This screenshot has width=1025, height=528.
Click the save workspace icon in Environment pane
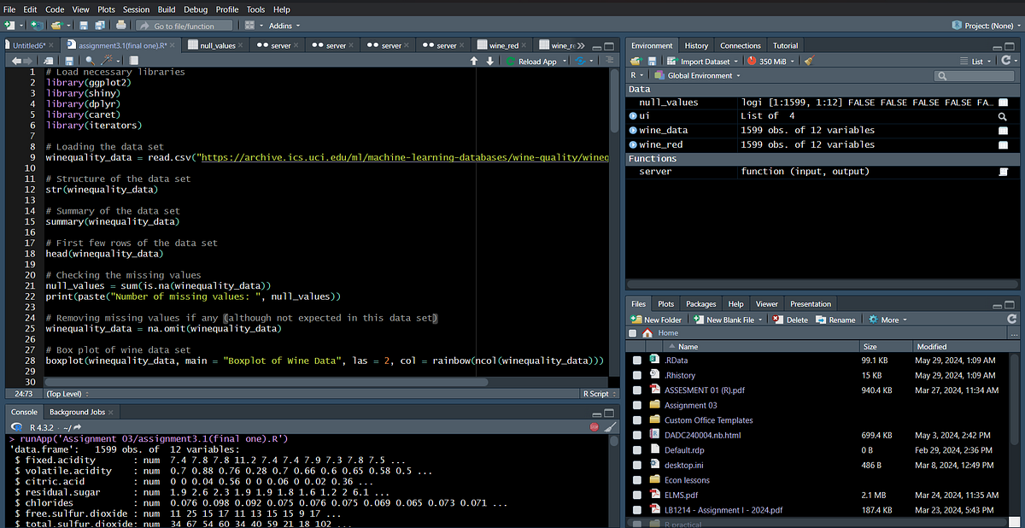point(652,61)
